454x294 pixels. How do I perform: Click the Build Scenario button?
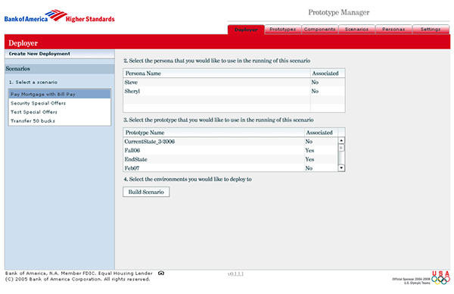tap(146, 192)
